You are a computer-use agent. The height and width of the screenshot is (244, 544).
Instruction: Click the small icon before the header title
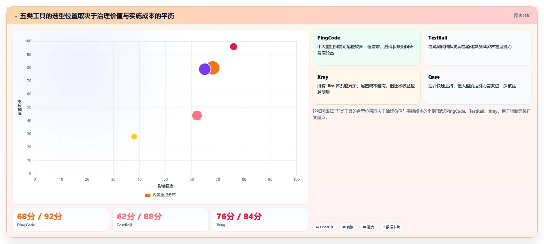(15, 16)
